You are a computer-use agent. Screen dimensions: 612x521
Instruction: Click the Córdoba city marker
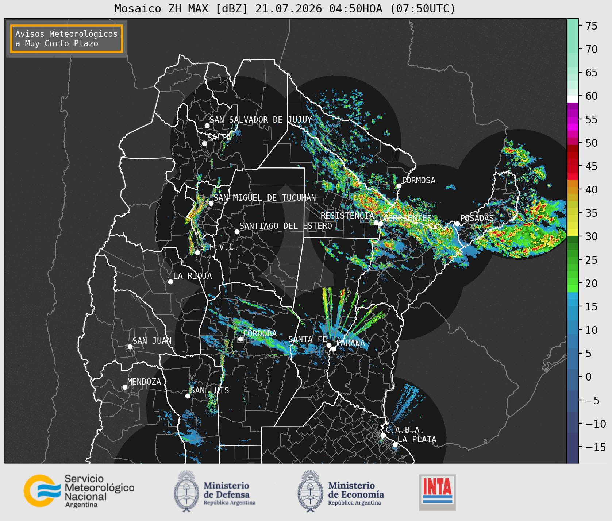point(240,339)
